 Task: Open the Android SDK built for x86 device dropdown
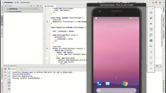[113, 2]
